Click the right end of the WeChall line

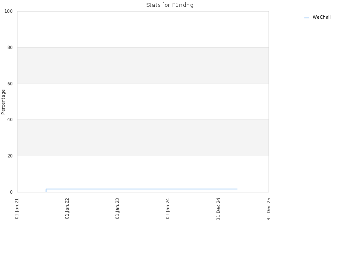(x=237, y=189)
